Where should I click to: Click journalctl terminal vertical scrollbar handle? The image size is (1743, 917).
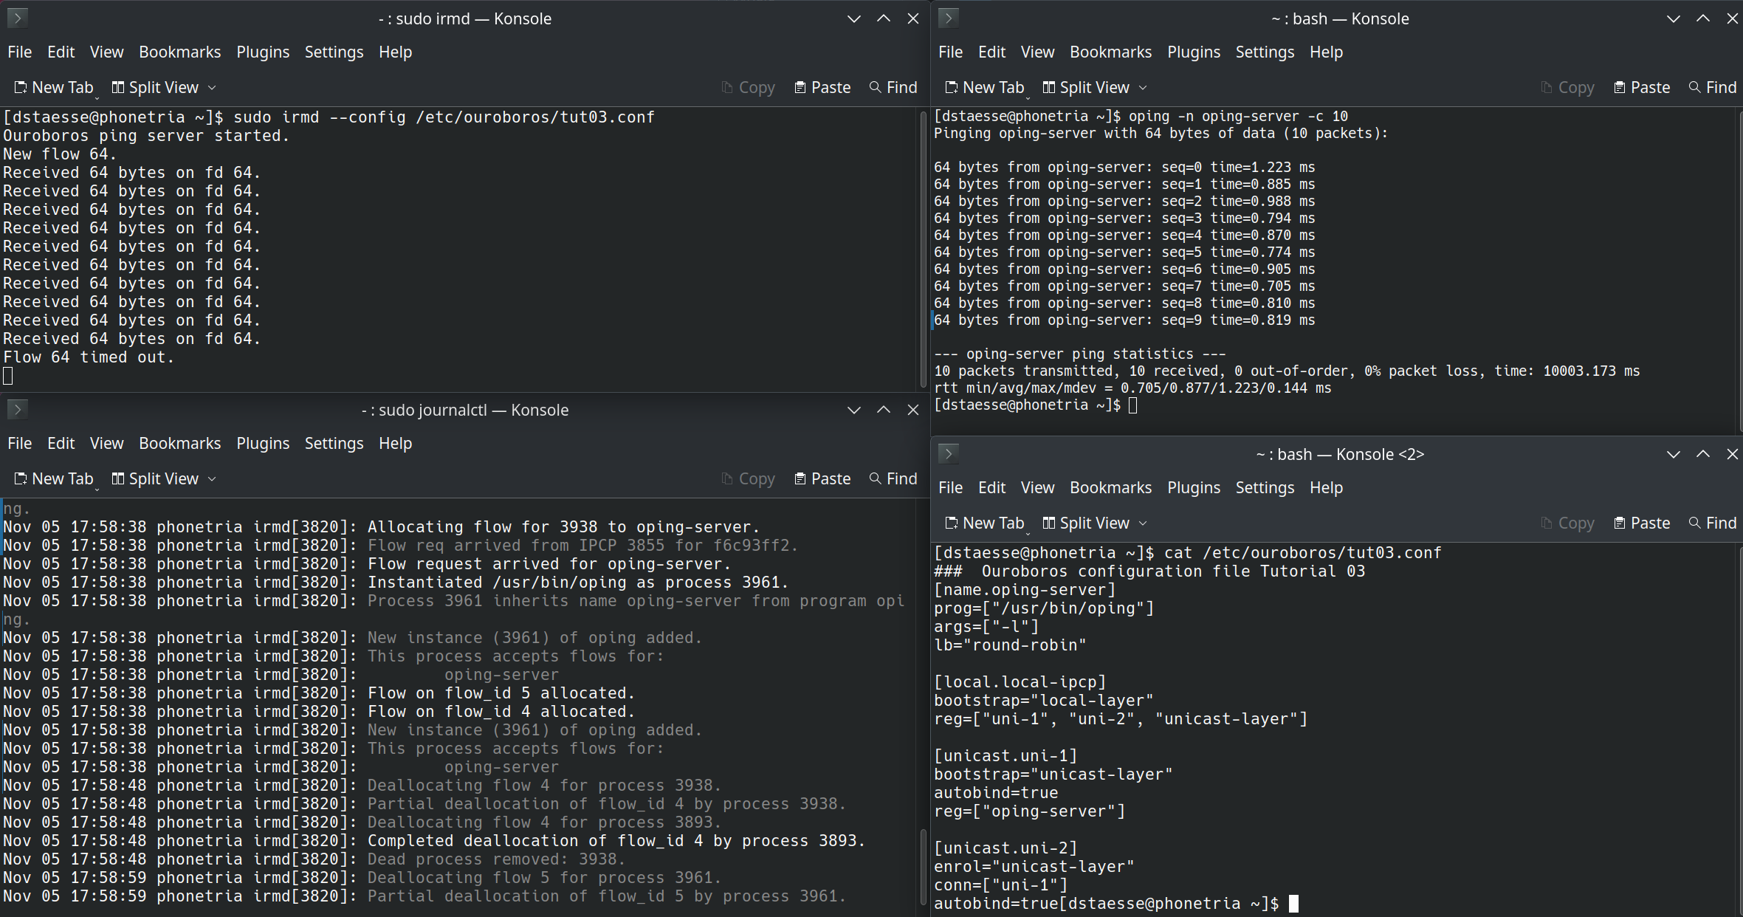tap(923, 867)
